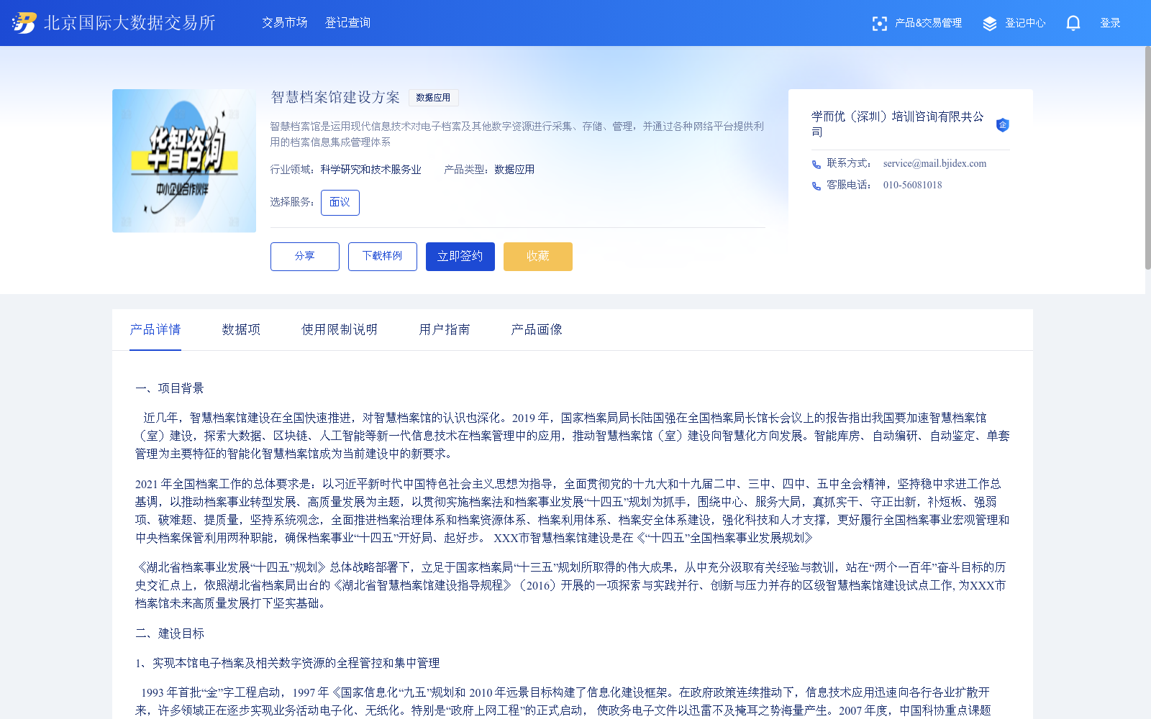Screen dimensions: 1151x719
Task: Switch to the 产品画像 tab
Action: click(537, 329)
